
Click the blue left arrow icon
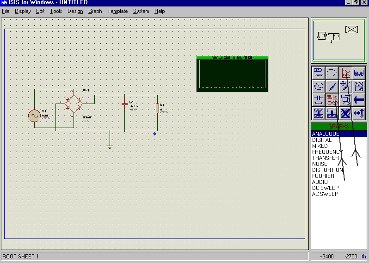click(359, 99)
